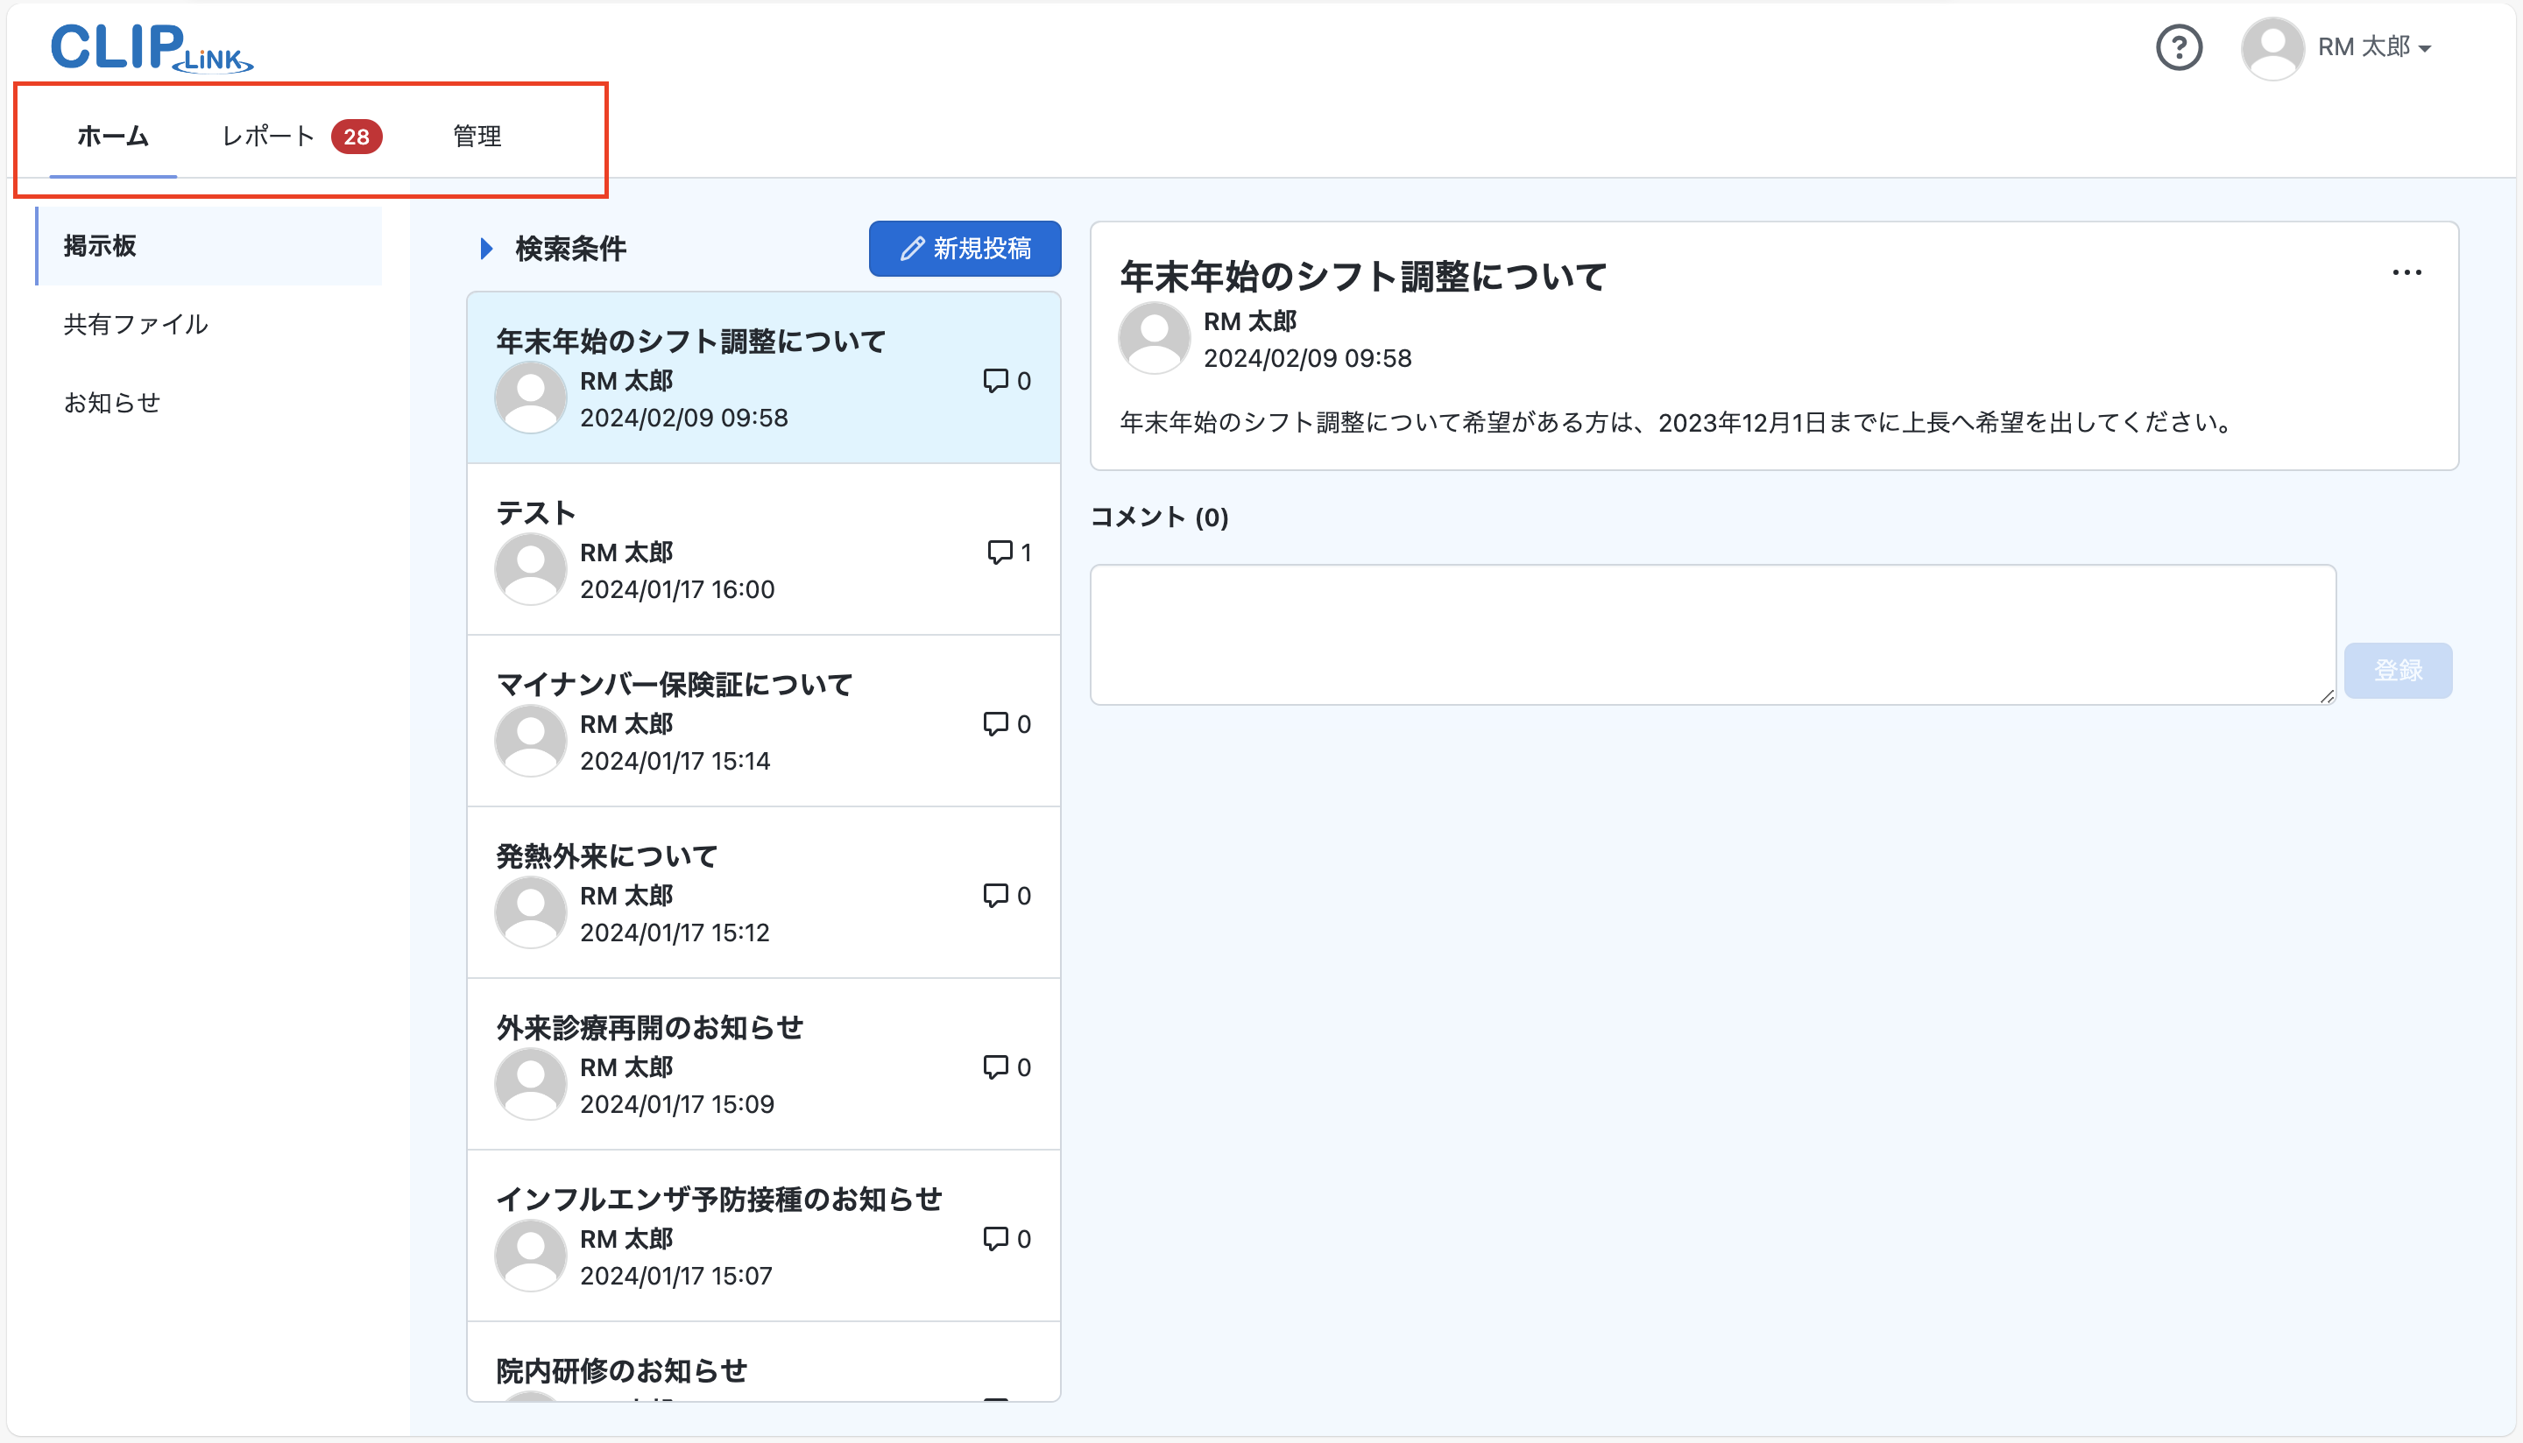
Task: Click the user avatar in the header
Action: pos(2272,47)
